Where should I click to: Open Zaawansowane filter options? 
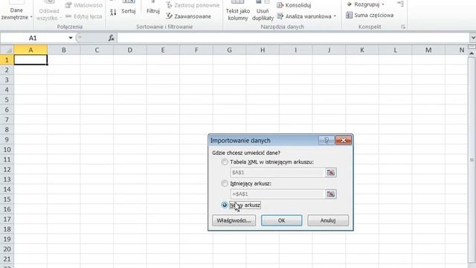click(188, 16)
